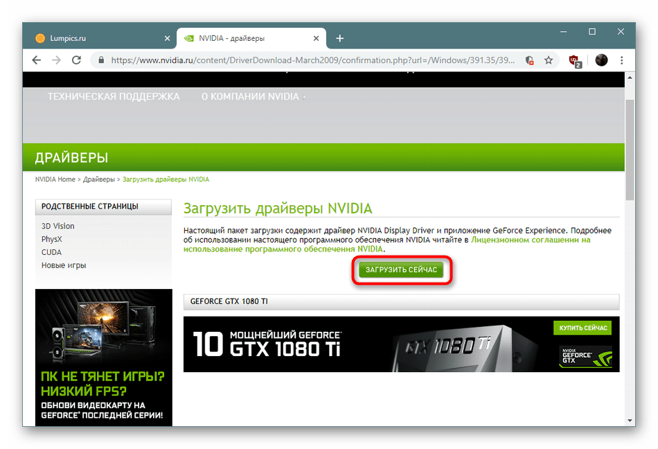Image resolution: width=658 pixels, height=449 pixels.
Task: Open Новые игры link
Action: [64, 265]
